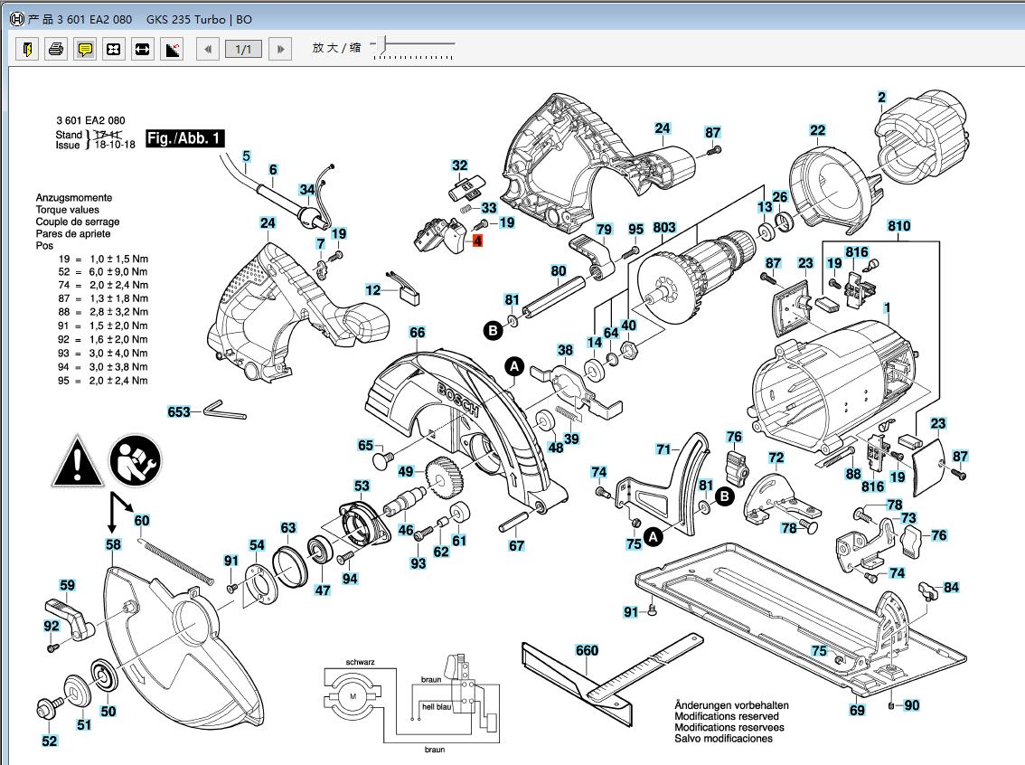Select part label 84 wing nut
The image size is (1025, 765).
pyautogui.click(x=951, y=587)
